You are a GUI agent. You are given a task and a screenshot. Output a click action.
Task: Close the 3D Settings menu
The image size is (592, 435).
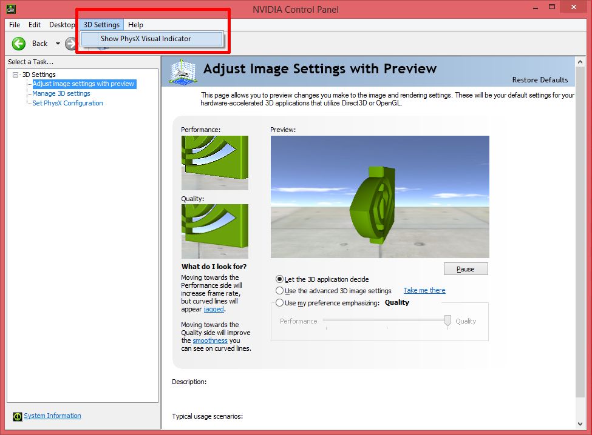101,25
